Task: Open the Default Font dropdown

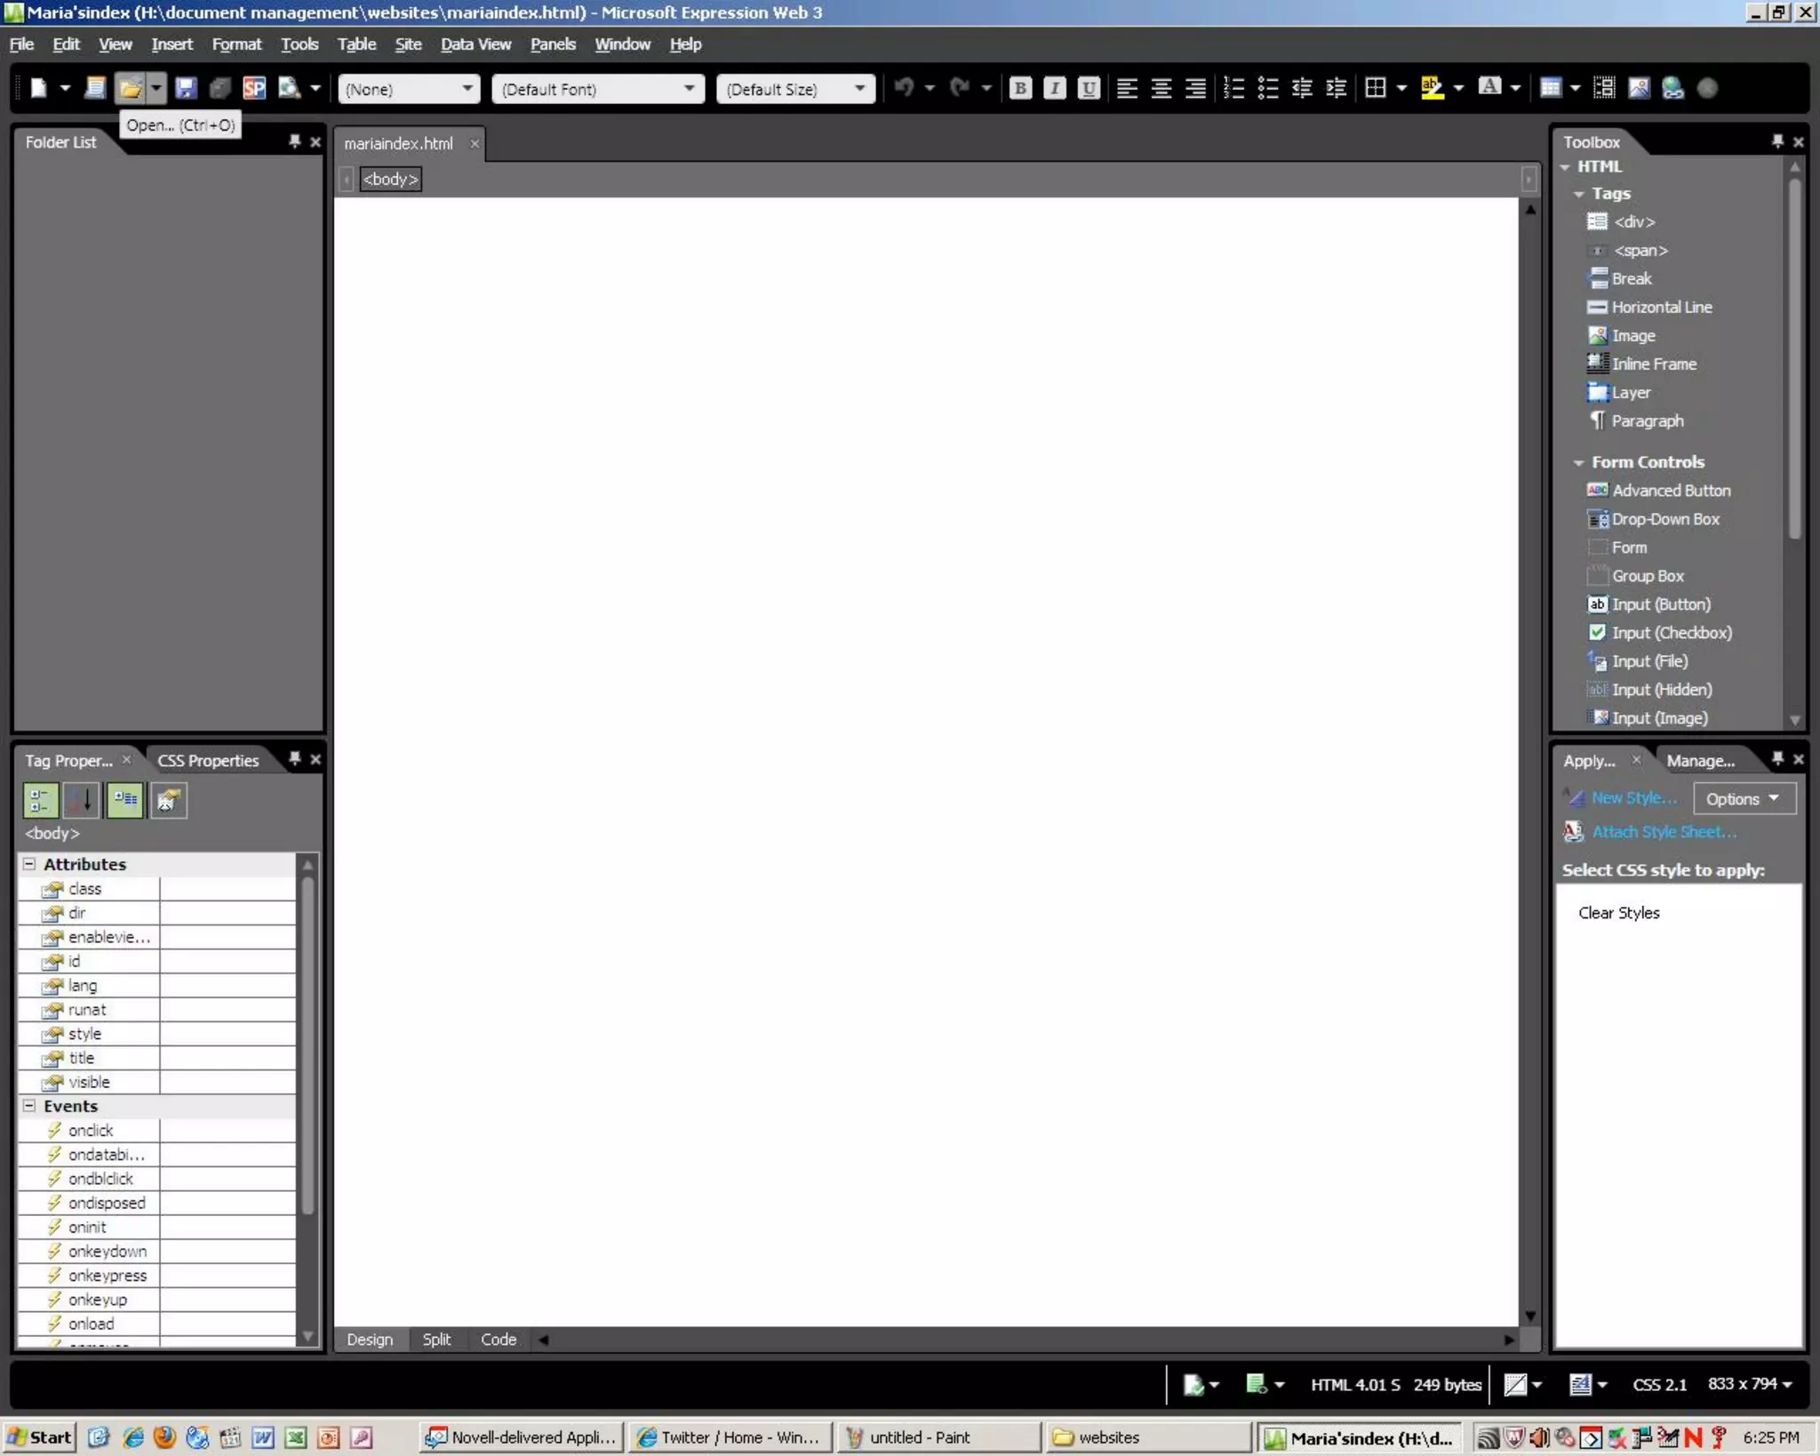Action: click(x=689, y=88)
